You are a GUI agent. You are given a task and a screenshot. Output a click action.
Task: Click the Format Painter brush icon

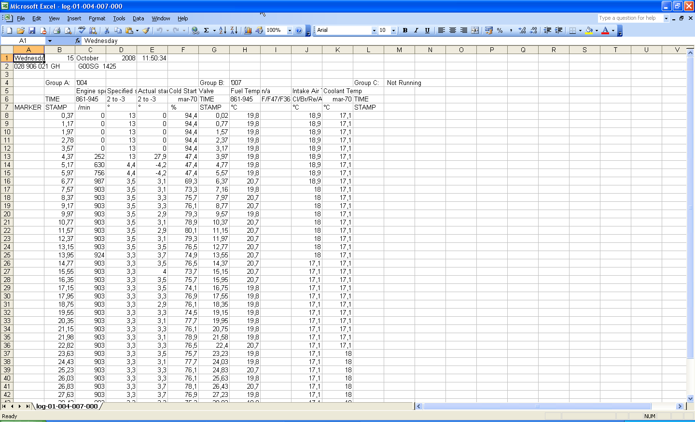click(146, 30)
